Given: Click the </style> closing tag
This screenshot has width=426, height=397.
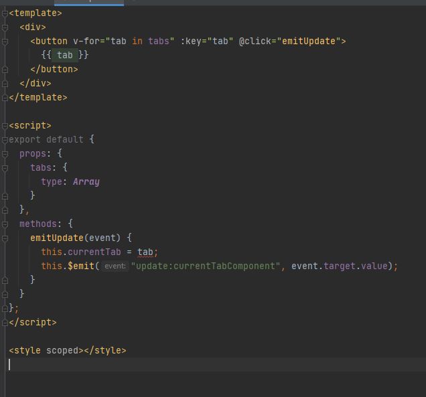Looking at the screenshot, I should pos(105,351).
